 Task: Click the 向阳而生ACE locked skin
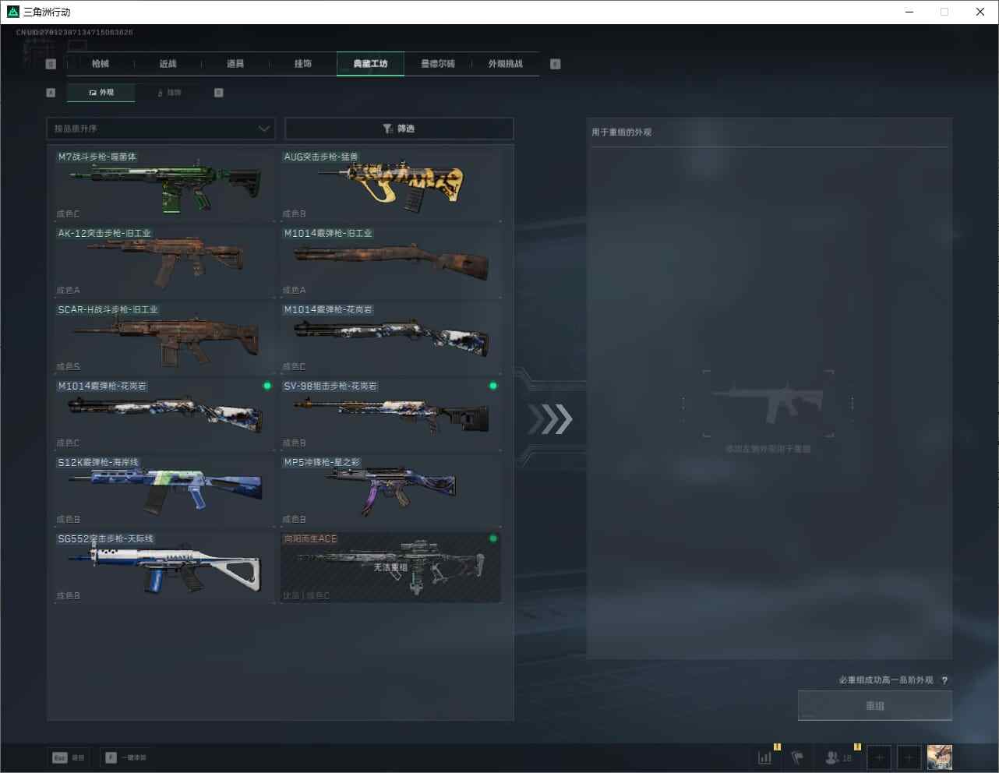390,567
